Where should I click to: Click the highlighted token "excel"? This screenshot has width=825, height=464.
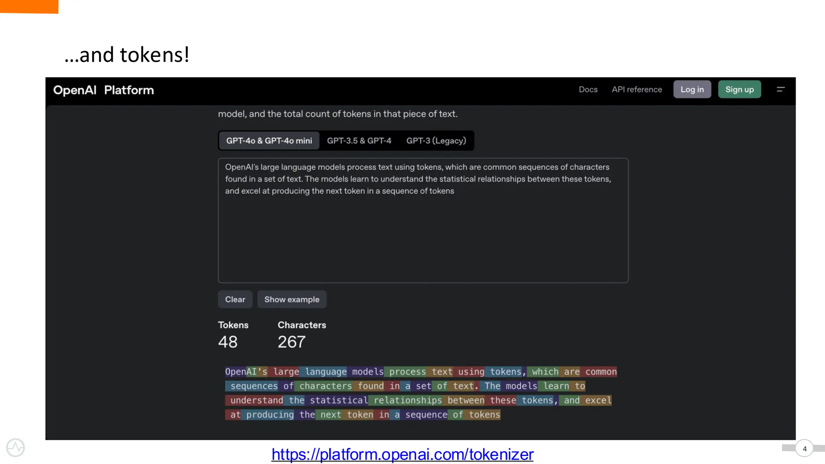pyautogui.click(x=596, y=400)
